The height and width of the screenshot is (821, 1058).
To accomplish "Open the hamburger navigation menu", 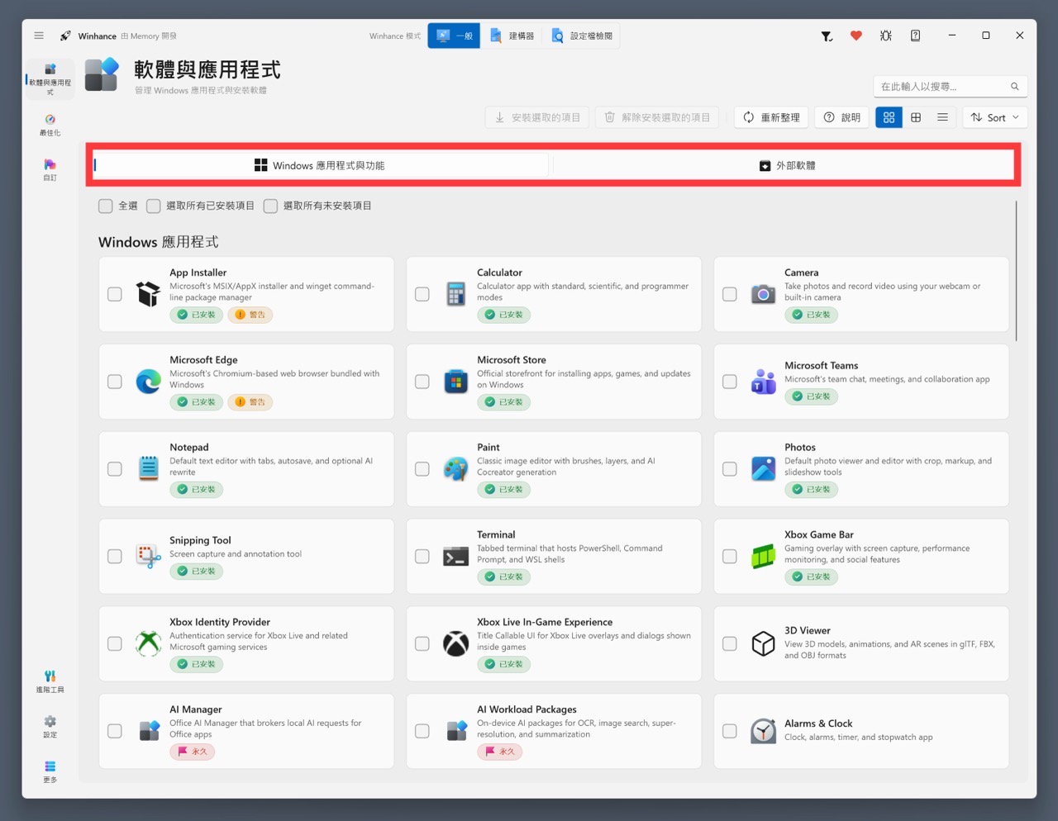I will pyautogui.click(x=39, y=36).
